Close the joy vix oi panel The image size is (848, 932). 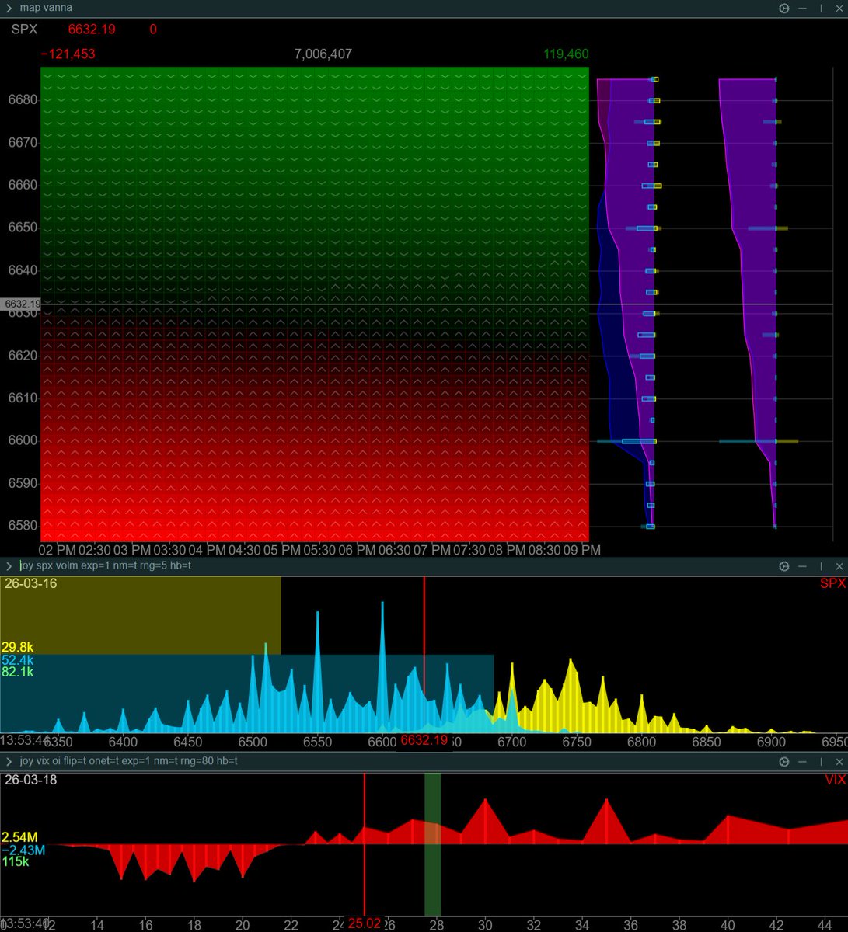[x=839, y=762]
